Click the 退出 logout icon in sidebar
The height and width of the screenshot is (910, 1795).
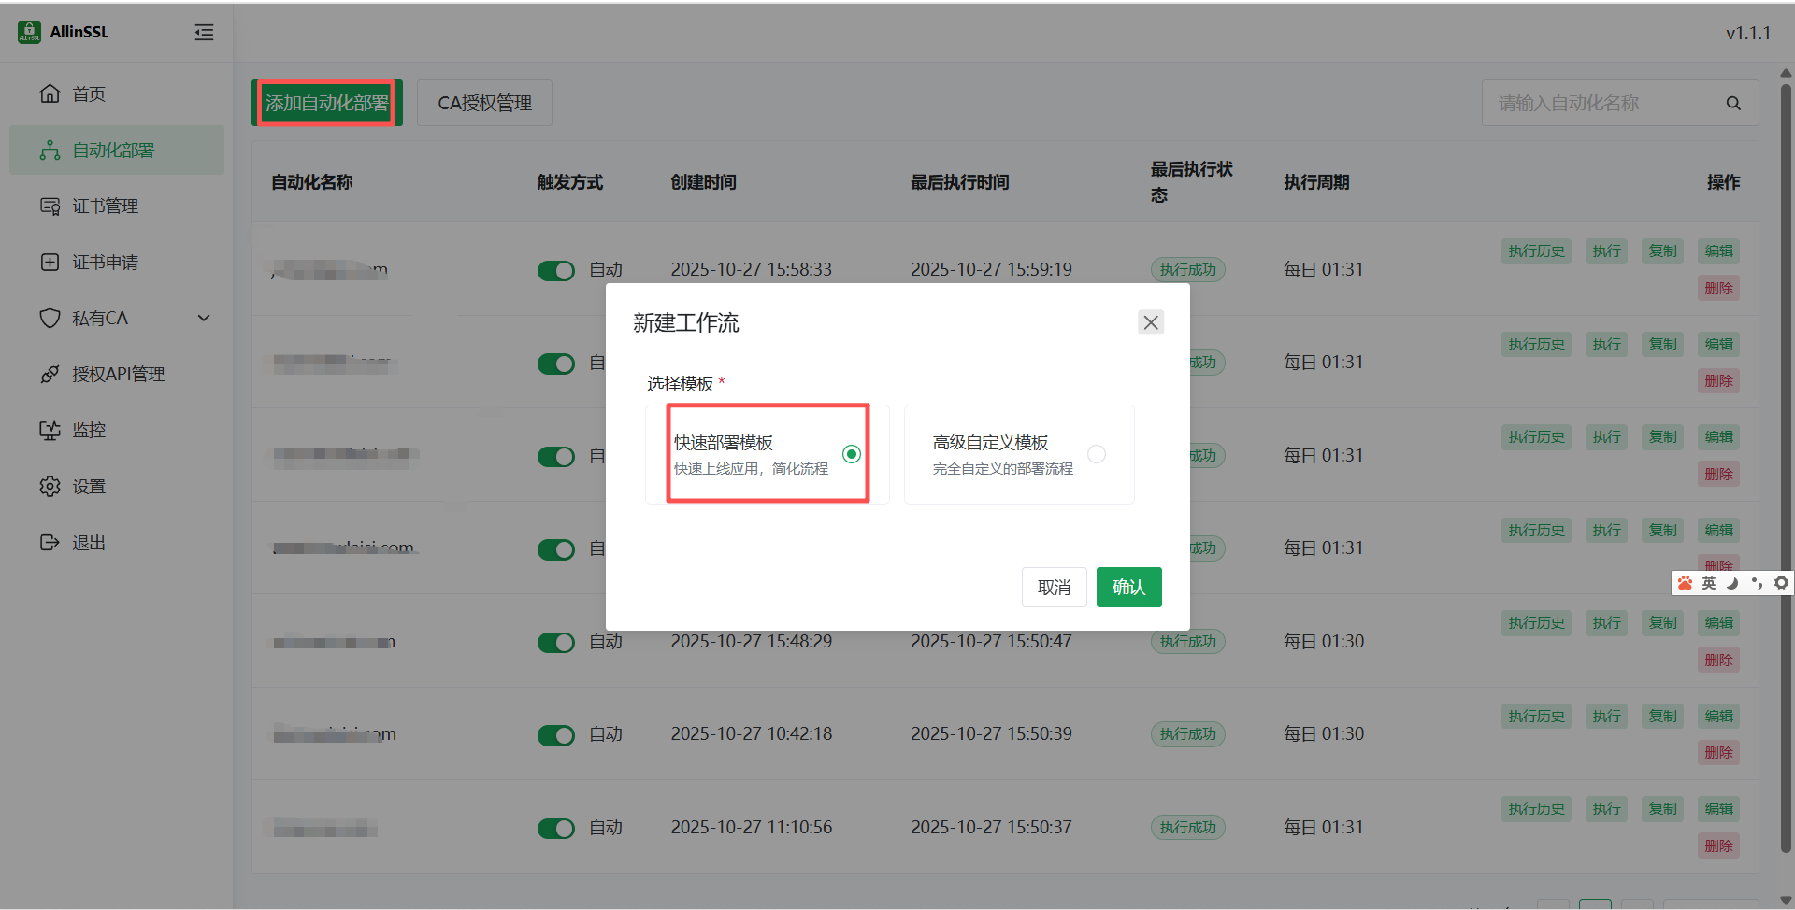point(50,542)
